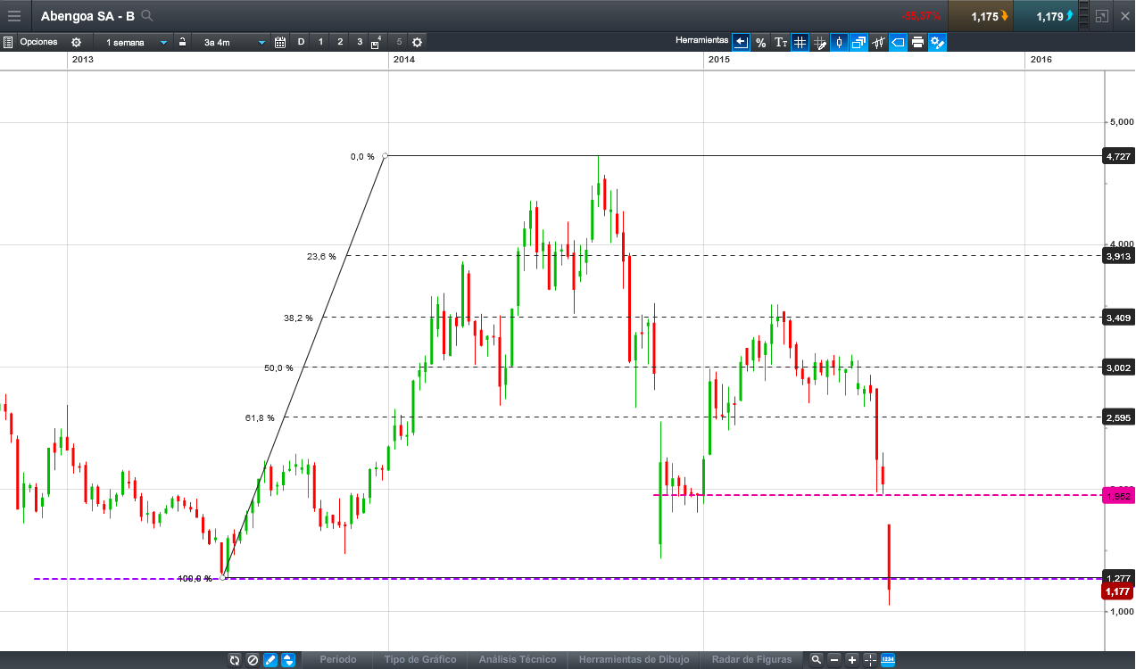The image size is (1136, 669).
Task: Open the Análisis Técnico menu
Action: (518, 660)
